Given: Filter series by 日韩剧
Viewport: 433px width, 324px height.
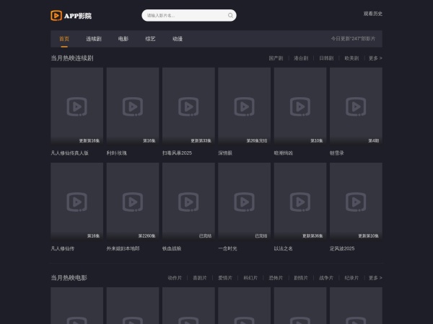Looking at the screenshot, I should pyautogui.click(x=326, y=58).
